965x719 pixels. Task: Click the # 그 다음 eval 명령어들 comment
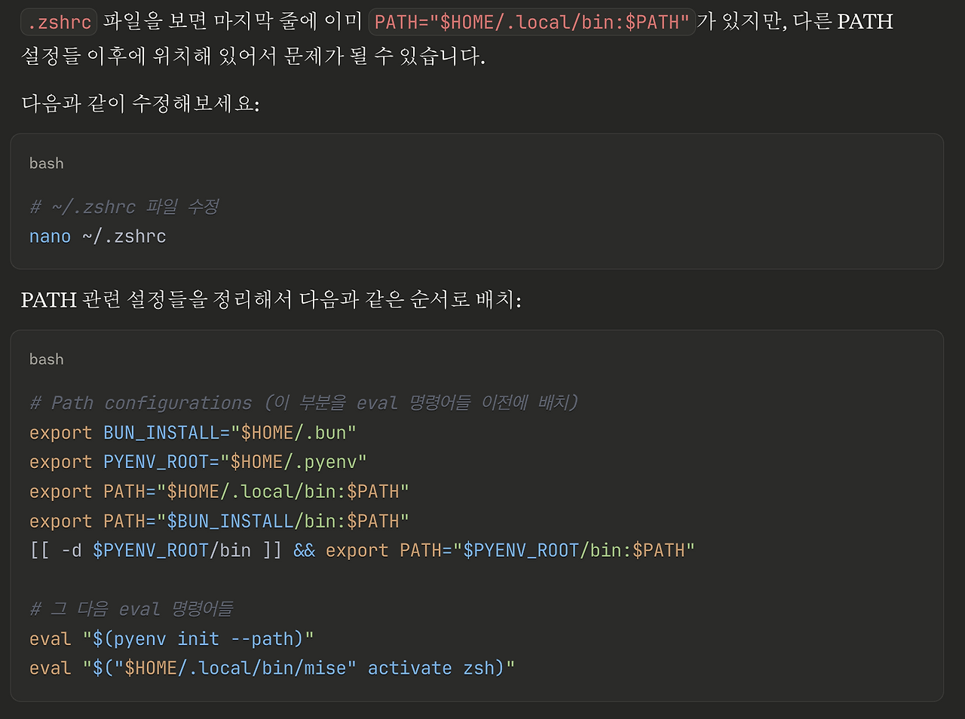[x=131, y=608]
